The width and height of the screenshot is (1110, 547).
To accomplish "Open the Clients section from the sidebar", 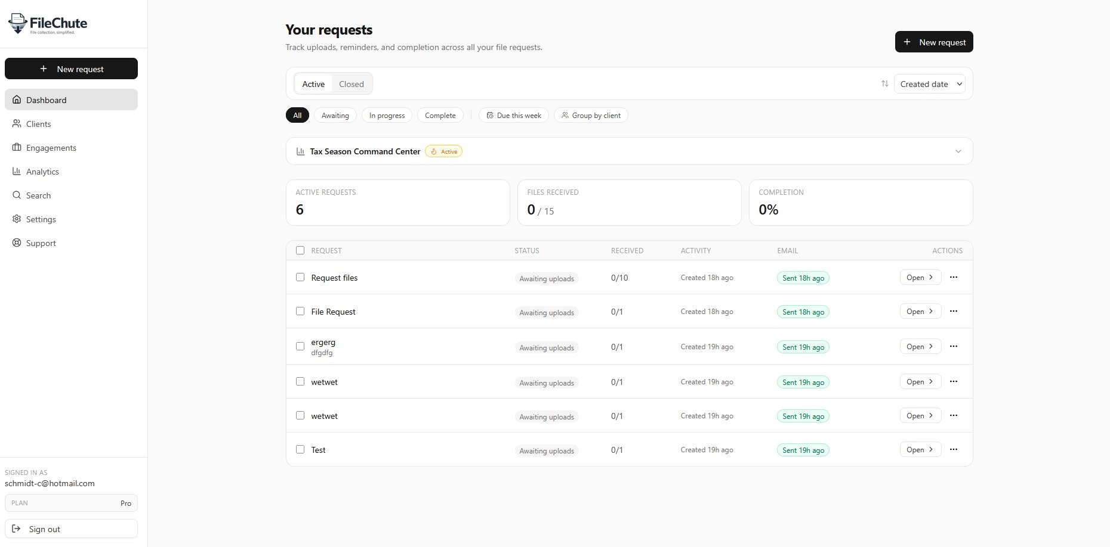I will (x=39, y=124).
